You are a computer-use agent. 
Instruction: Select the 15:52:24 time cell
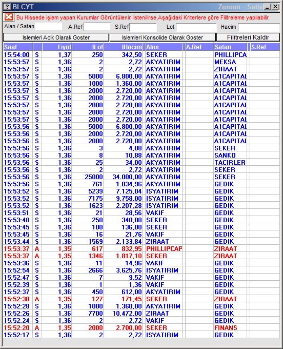[17, 320]
